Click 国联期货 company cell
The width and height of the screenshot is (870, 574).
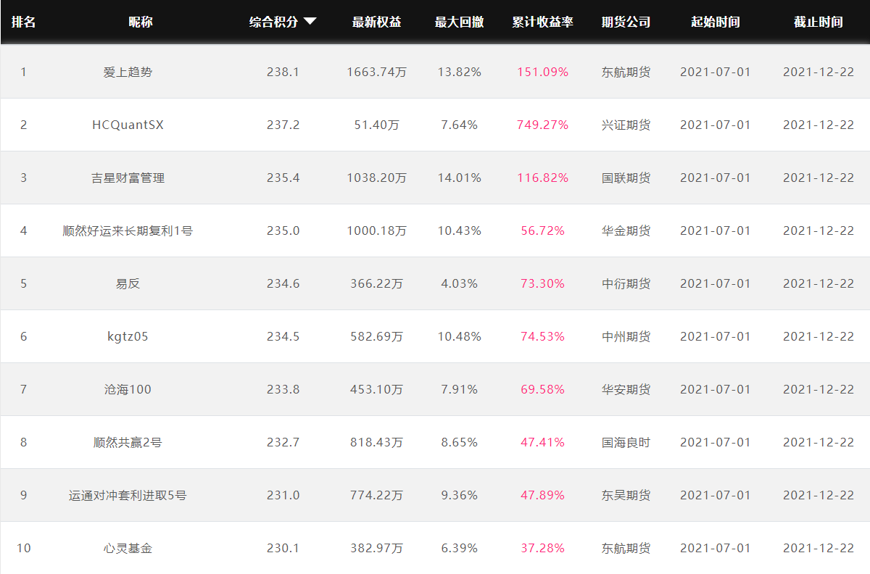tap(626, 178)
